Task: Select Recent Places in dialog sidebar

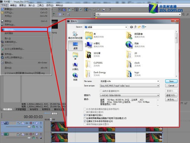Action: (75, 35)
